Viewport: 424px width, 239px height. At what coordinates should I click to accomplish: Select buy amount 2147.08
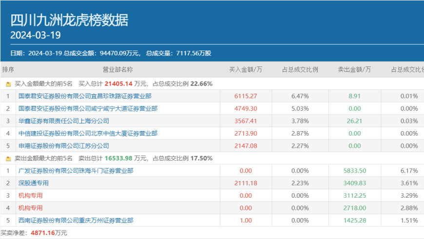[246, 146]
